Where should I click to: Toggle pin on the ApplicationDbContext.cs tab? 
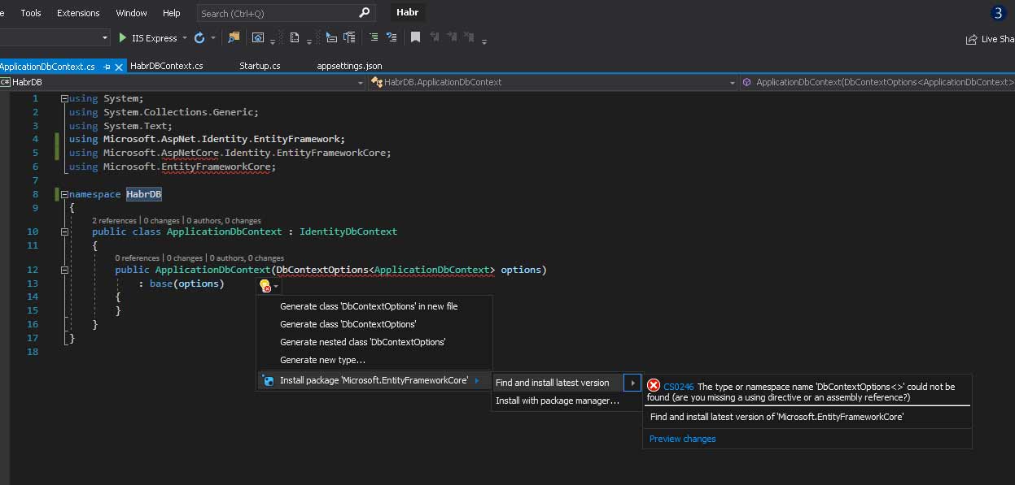[107, 66]
